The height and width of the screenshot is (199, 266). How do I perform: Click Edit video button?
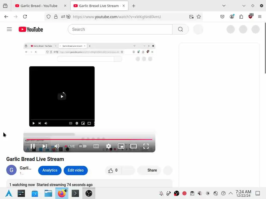[76, 170]
